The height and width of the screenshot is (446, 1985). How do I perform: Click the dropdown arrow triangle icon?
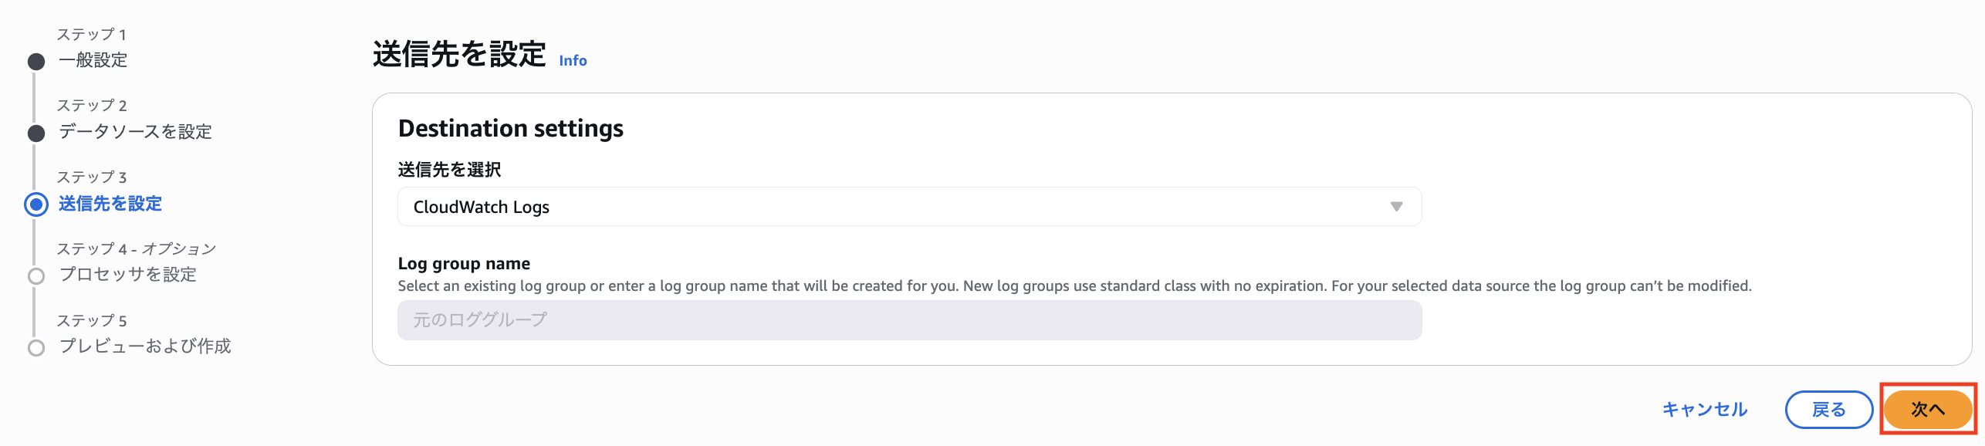click(x=1396, y=207)
